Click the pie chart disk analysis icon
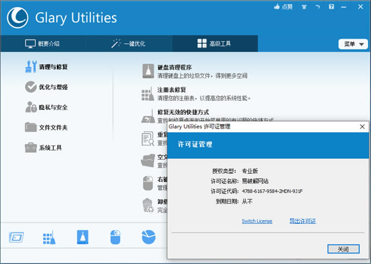Image resolution: width=371 pixels, height=264 pixels. tap(148, 237)
